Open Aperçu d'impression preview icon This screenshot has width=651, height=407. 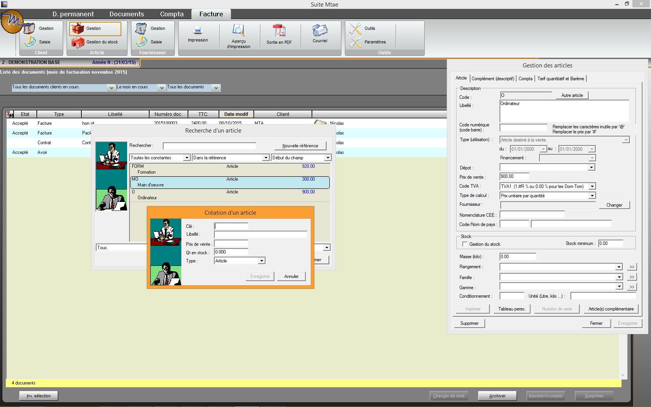point(238,30)
